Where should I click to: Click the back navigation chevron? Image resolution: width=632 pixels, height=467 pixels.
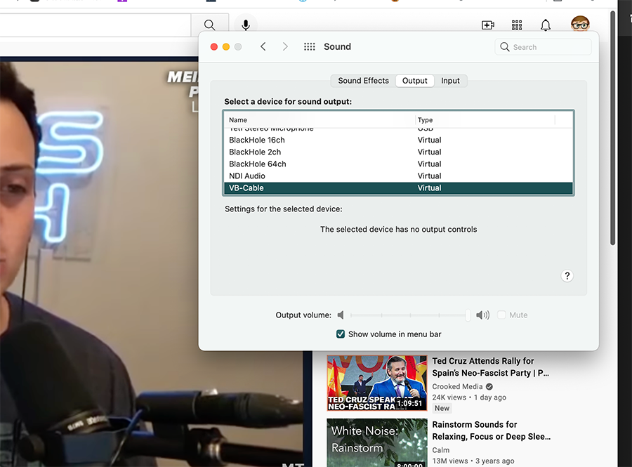coord(263,46)
